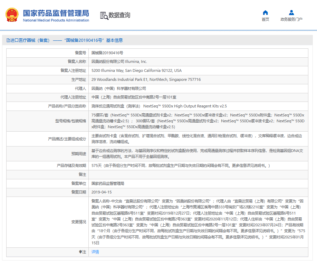Click the 备案号 label cell
The image size is (317, 265).
[x=48, y=53]
